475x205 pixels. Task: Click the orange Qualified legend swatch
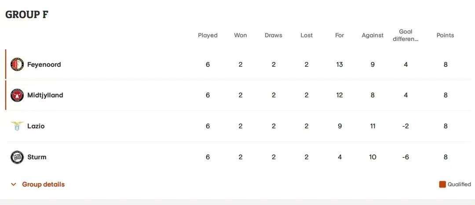(442, 184)
